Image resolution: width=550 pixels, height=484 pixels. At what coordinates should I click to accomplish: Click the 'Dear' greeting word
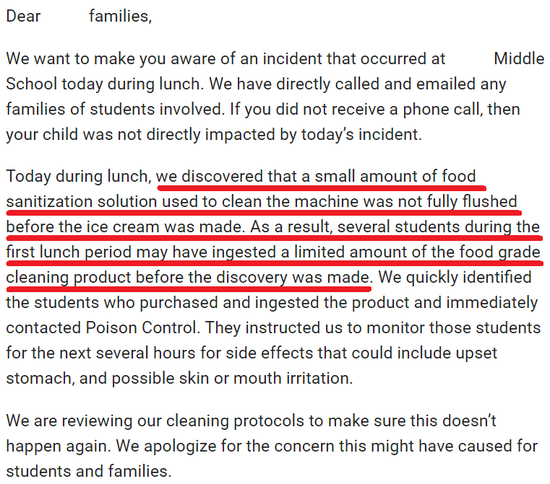pyautogui.click(x=23, y=16)
